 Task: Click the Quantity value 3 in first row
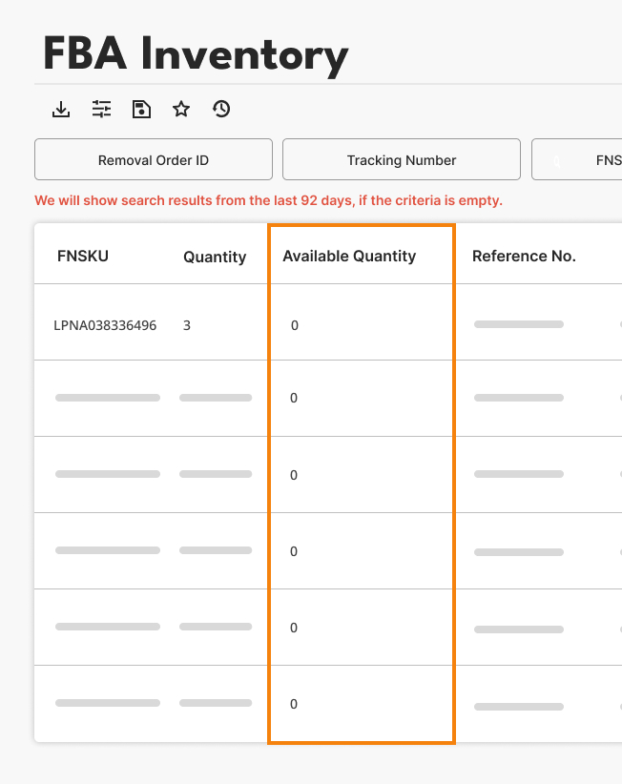point(187,325)
